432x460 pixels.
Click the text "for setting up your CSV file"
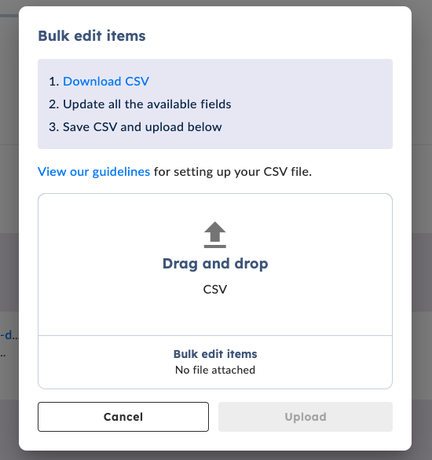[232, 172]
